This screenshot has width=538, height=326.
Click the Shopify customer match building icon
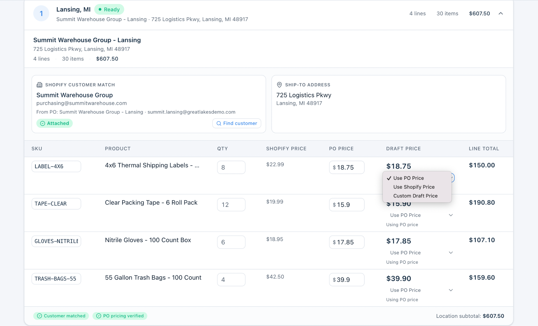point(39,85)
